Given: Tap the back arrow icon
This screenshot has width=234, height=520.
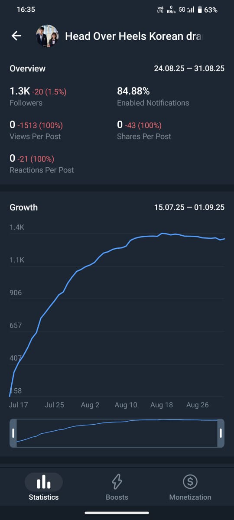Looking at the screenshot, I should click(x=16, y=36).
